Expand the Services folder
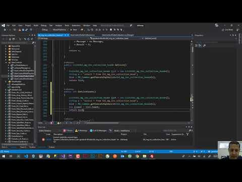The image size is (242, 182). [6, 60]
